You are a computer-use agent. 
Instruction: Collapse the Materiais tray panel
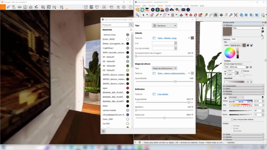tap(244, 25)
